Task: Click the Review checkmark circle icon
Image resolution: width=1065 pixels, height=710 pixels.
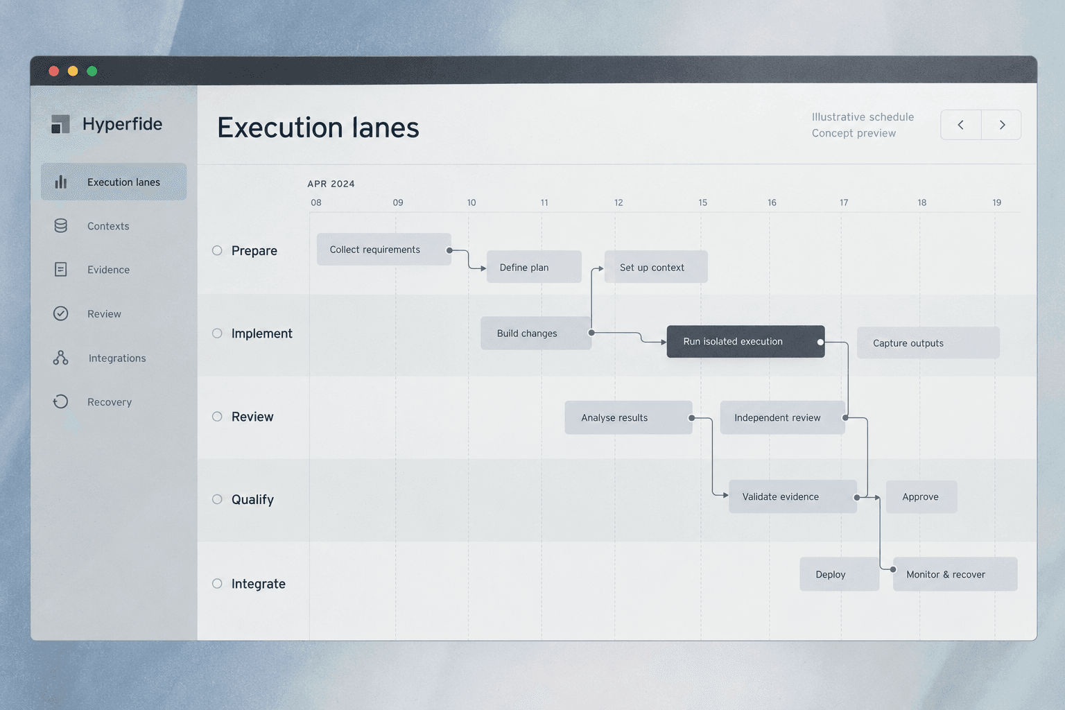Action: click(61, 313)
